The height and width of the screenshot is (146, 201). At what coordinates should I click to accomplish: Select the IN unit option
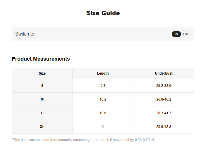coord(176,34)
